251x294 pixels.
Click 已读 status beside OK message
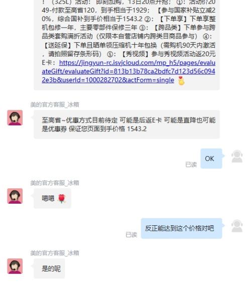[191, 165]
